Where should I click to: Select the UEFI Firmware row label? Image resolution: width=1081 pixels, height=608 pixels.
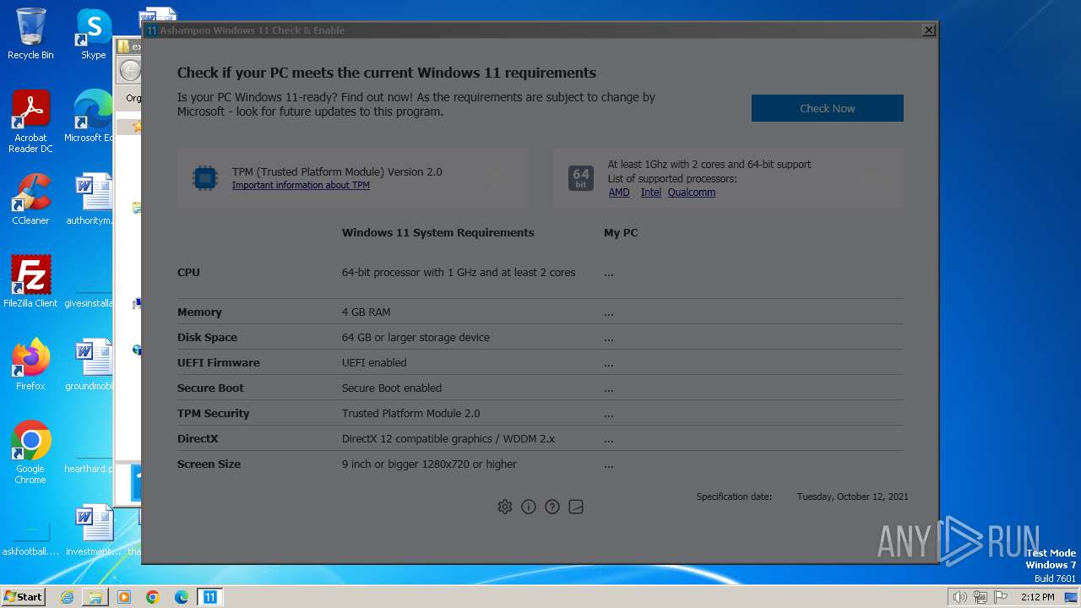pyautogui.click(x=219, y=362)
